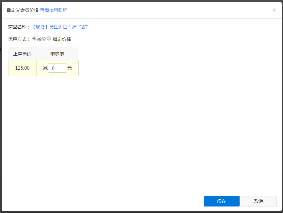Open the 查看使用教程 tutorial link
Screen dimensions: 283x213
pyautogui.click(x=53, y=10)
